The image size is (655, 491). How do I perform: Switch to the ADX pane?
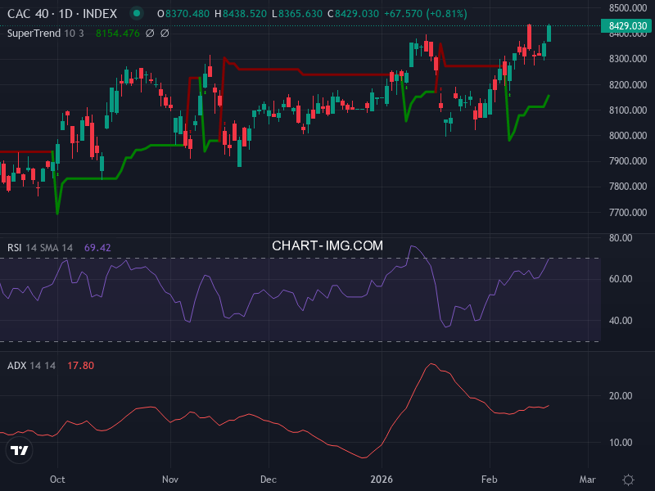click(327, 409)
